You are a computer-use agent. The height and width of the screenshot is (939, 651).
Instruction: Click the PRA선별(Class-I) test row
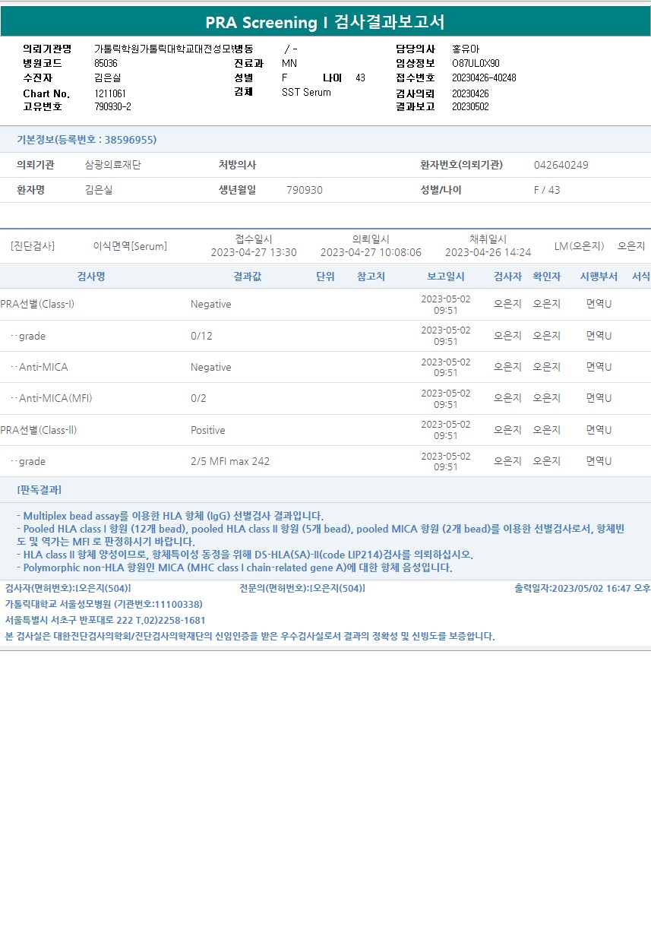coord(325,304)
